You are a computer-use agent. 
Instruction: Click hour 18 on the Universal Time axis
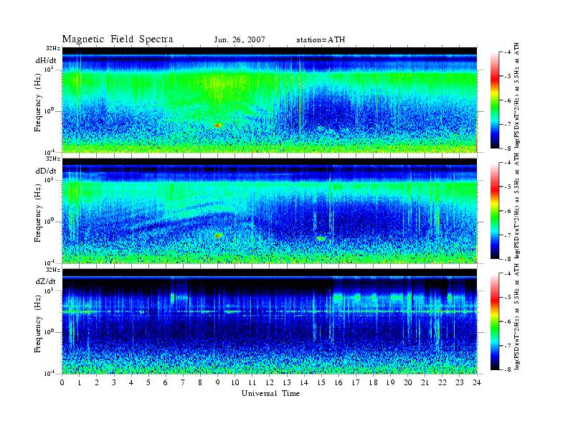[x=373, y=382]
